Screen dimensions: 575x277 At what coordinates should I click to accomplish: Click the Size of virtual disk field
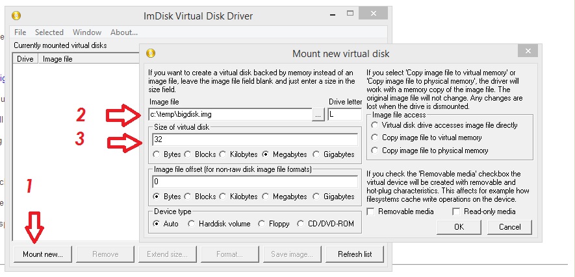tap(255, 139)
